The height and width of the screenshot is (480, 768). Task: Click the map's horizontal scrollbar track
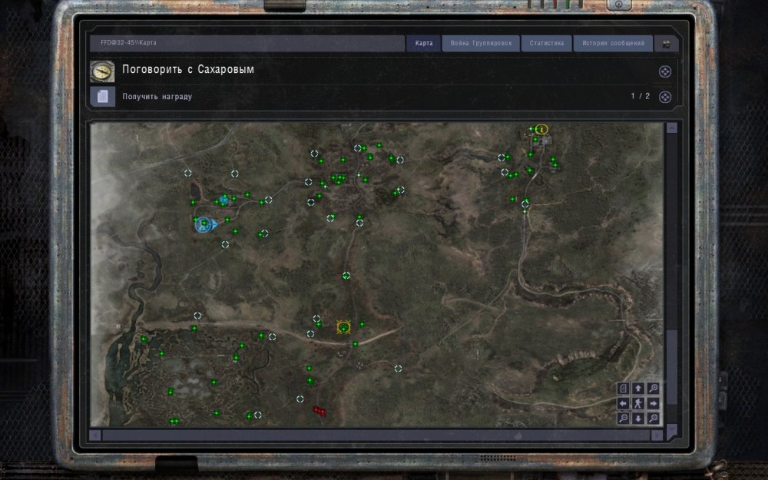[x=376, y=435]
